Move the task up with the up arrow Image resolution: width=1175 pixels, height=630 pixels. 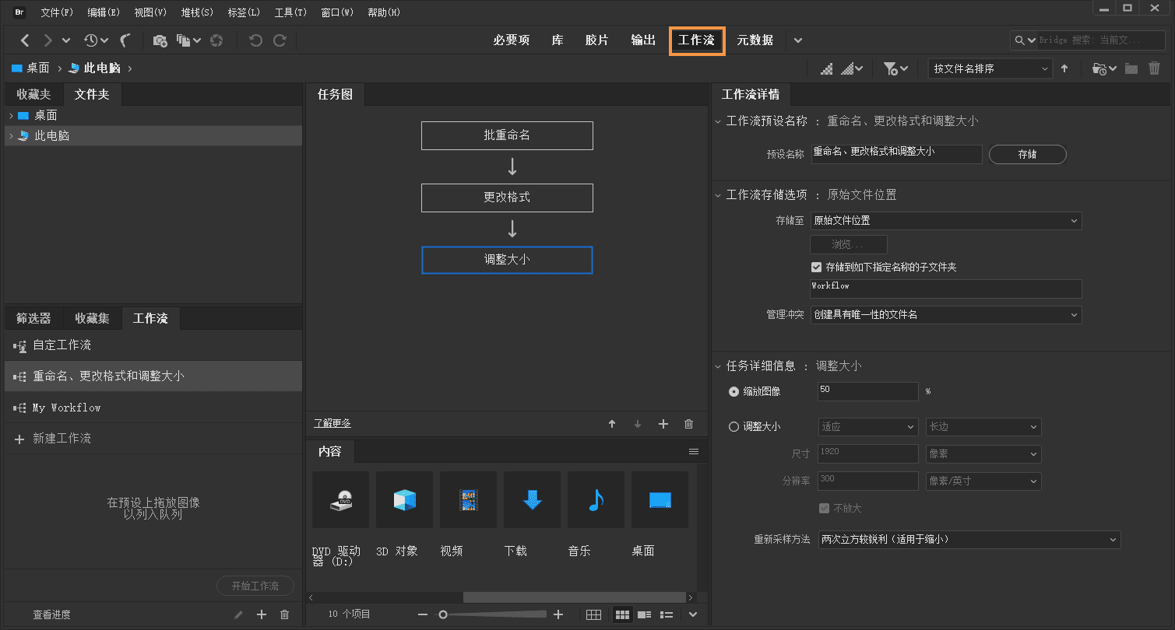click(612, 424)
